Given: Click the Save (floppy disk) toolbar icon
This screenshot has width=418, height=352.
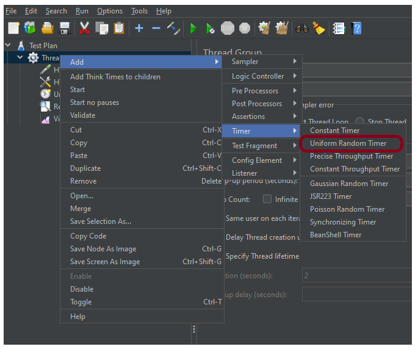Looking at the screenshot, I should pos(65,28).
